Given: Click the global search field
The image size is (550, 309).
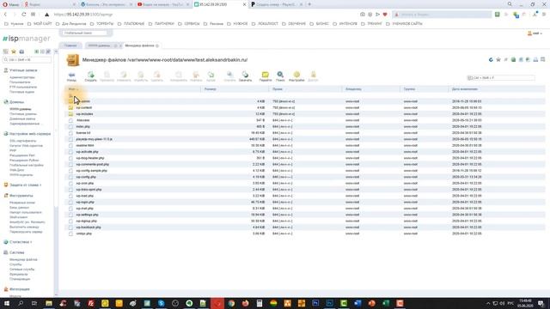Looking at the screenshot, I should click(x=85, y=33).
